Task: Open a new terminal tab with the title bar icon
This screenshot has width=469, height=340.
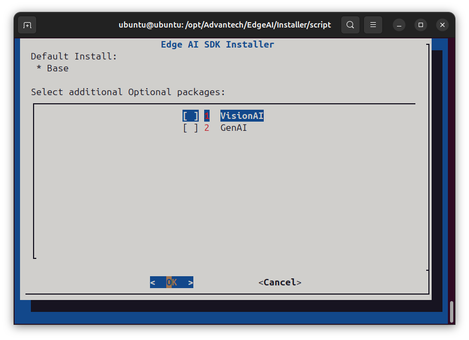Action: 27,25
